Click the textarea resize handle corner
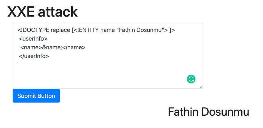This screenshot has width=263, height=128. coord(201,87)
